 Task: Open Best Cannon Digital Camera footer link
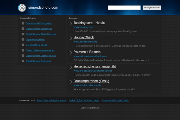[51, 100]
